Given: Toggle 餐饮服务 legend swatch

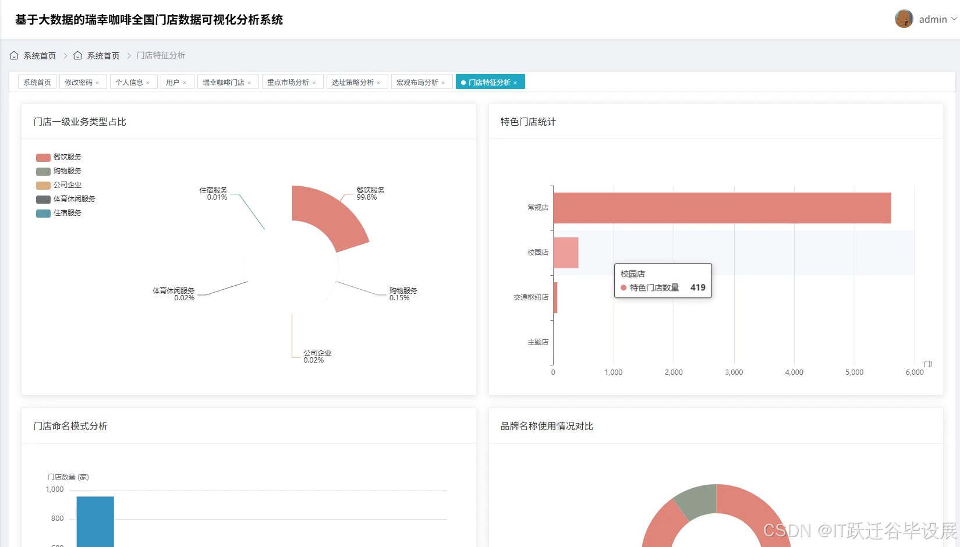Looking at the screenshot, I should (x=43, y=157).
